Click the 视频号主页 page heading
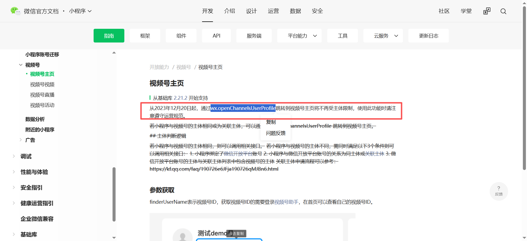527x241 pixels. tap(167, 83)
